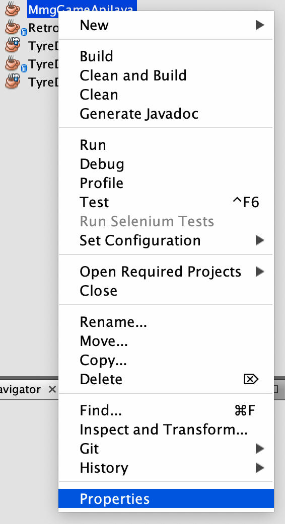Click the MmgGameApiJava project coffee cup icon
Image resolution: width=285 pixels, height=524 pixels.
pos(13,9)
